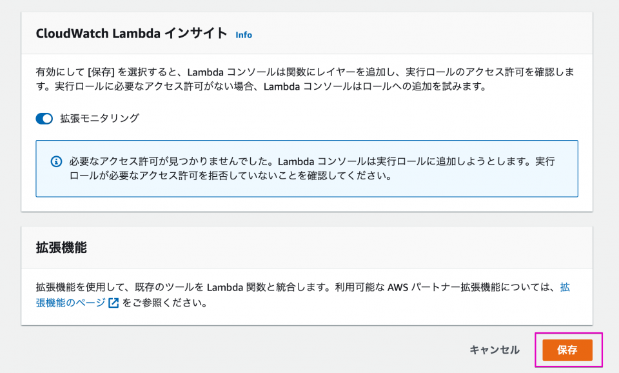This screenshot has width=619, height=373.
Task: Select the circled information icon in the blue banner
Action: [x=56, y=160]
